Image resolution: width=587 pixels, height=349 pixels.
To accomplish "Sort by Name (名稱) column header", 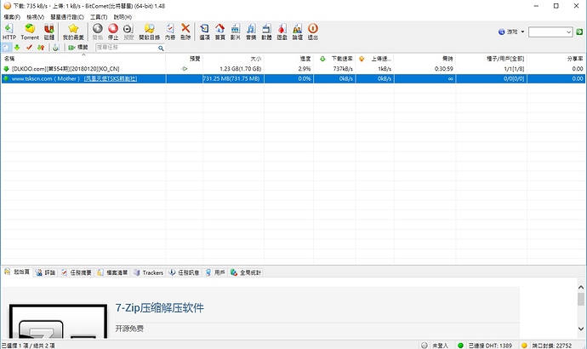I will coord(83,59).
